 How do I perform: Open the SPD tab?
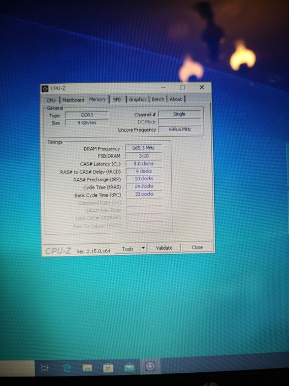coord(117,99)
